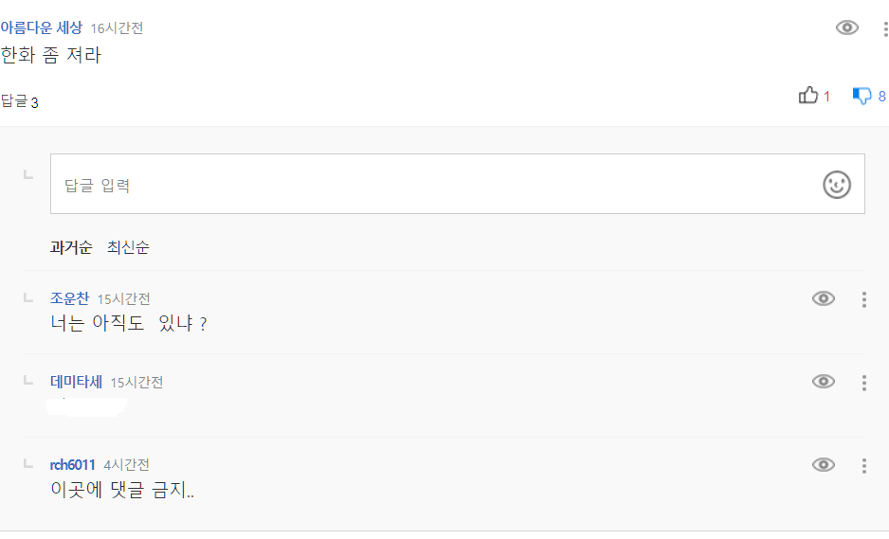Open three-dot menu on 데미타세 reply

[x=863, y=383]
